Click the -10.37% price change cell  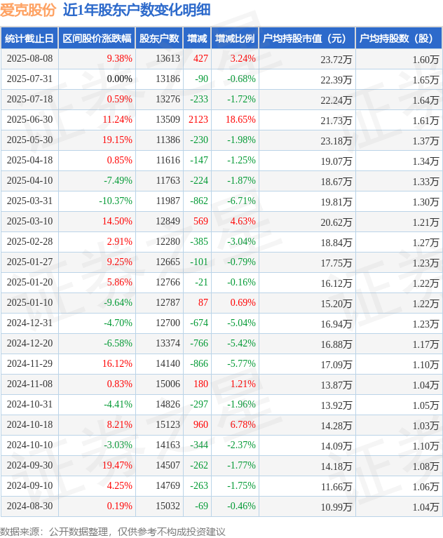(116, 201)
